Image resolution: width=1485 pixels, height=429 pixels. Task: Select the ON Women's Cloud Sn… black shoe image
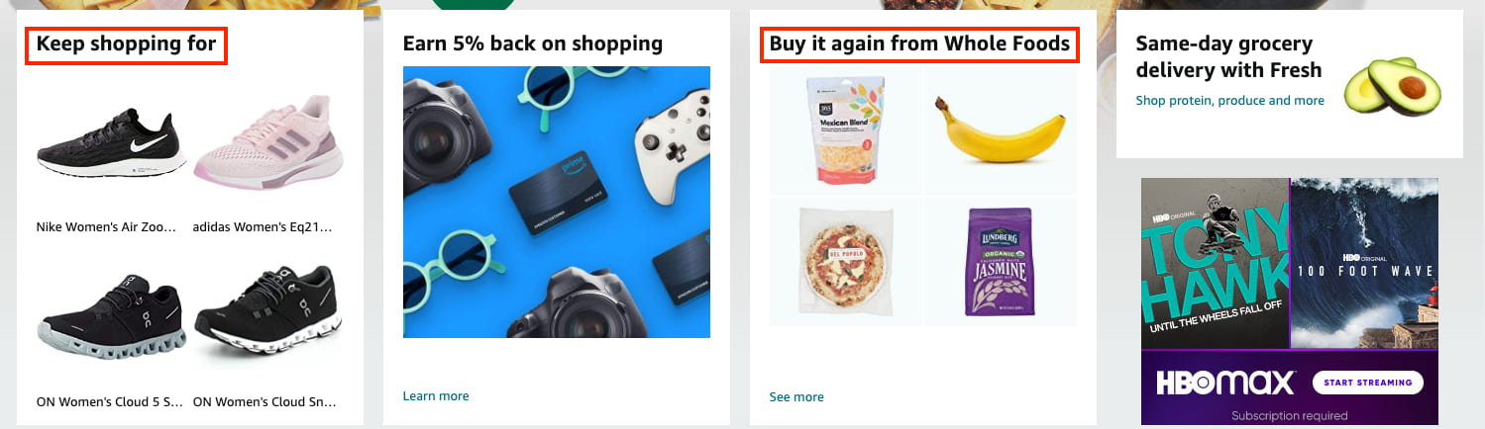pos(268,311)
